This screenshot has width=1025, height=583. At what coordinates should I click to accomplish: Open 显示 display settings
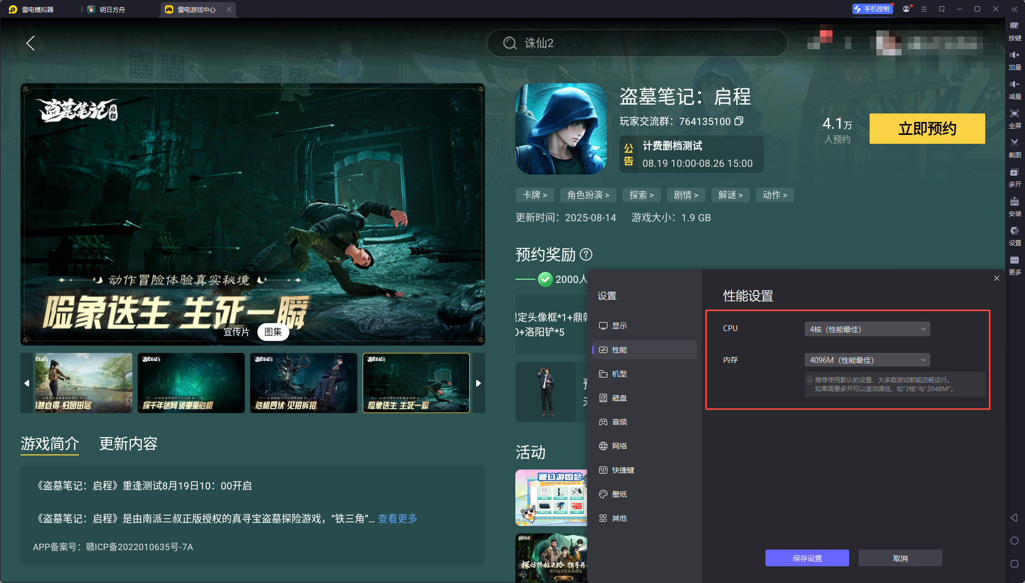coord(644,326)
